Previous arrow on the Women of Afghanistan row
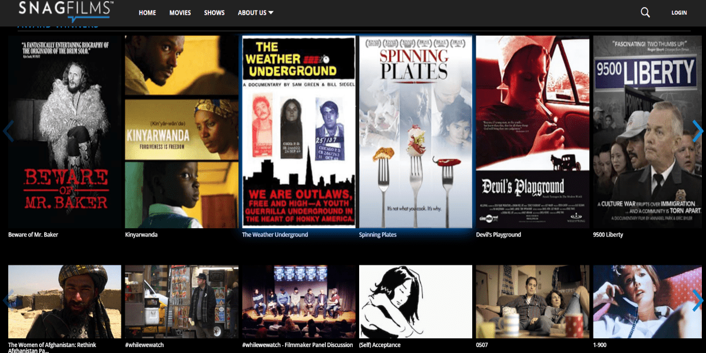Screen dimensions: 706x353 tap(8, 301)
